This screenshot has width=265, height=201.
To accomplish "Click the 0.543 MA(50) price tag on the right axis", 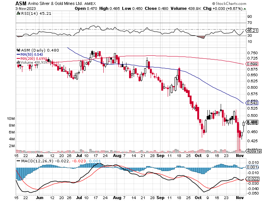I will [x=252, y=103].
